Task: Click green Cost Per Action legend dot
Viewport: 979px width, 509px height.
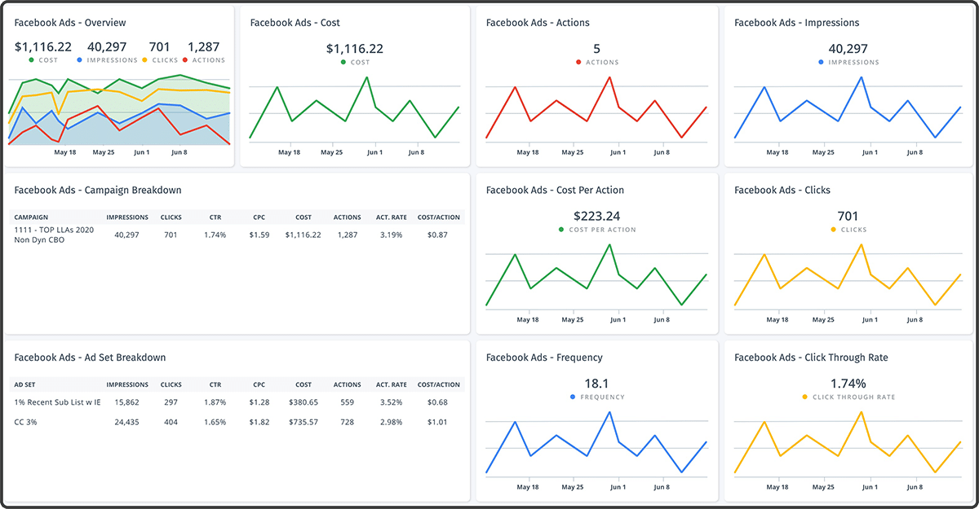Action: [x=561, y=230]
